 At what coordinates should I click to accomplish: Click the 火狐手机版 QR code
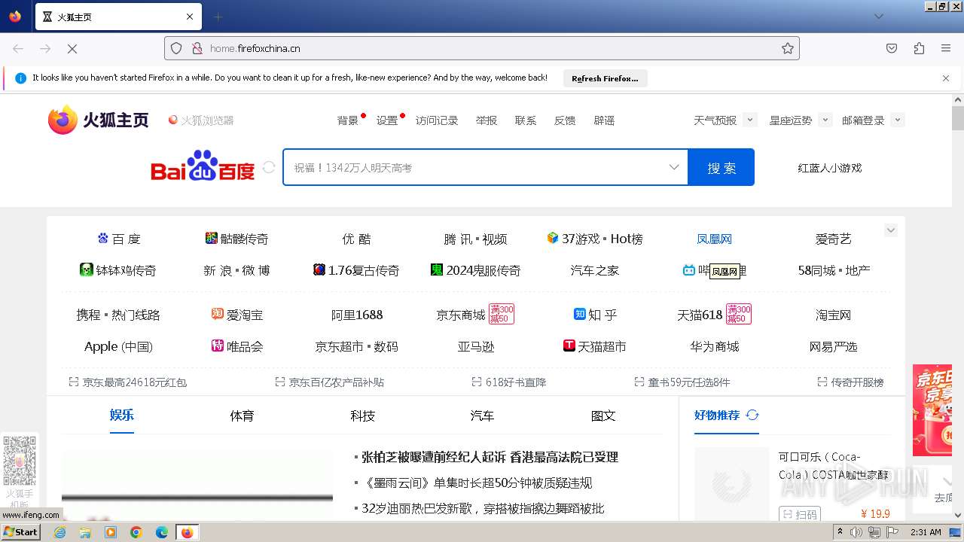coord(20,461)
